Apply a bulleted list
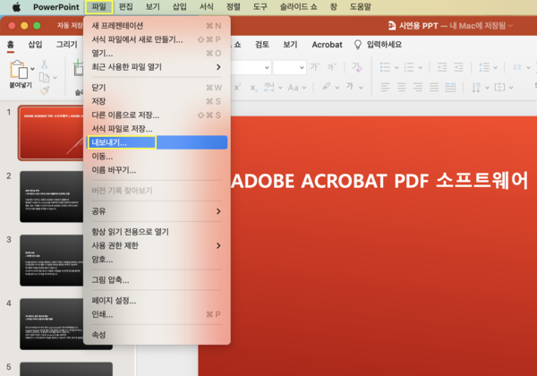537x376 pixels. (x=385, y=67)
